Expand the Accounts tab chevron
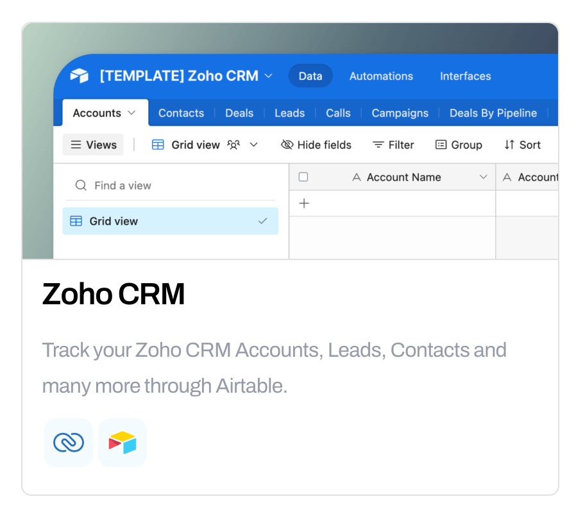This screenshot has width=585, height=515. [131, 113]
